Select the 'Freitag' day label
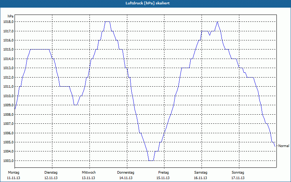The image size is (291, 182). pyautogui.click(x=163, y=173)
